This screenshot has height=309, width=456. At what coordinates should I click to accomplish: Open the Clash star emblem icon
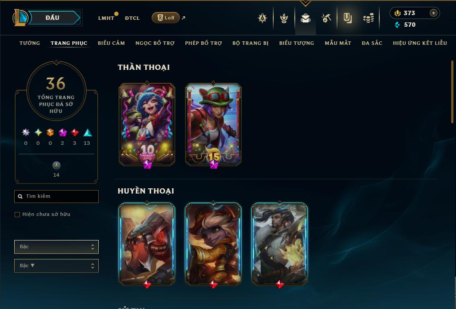tap(262, 18)
